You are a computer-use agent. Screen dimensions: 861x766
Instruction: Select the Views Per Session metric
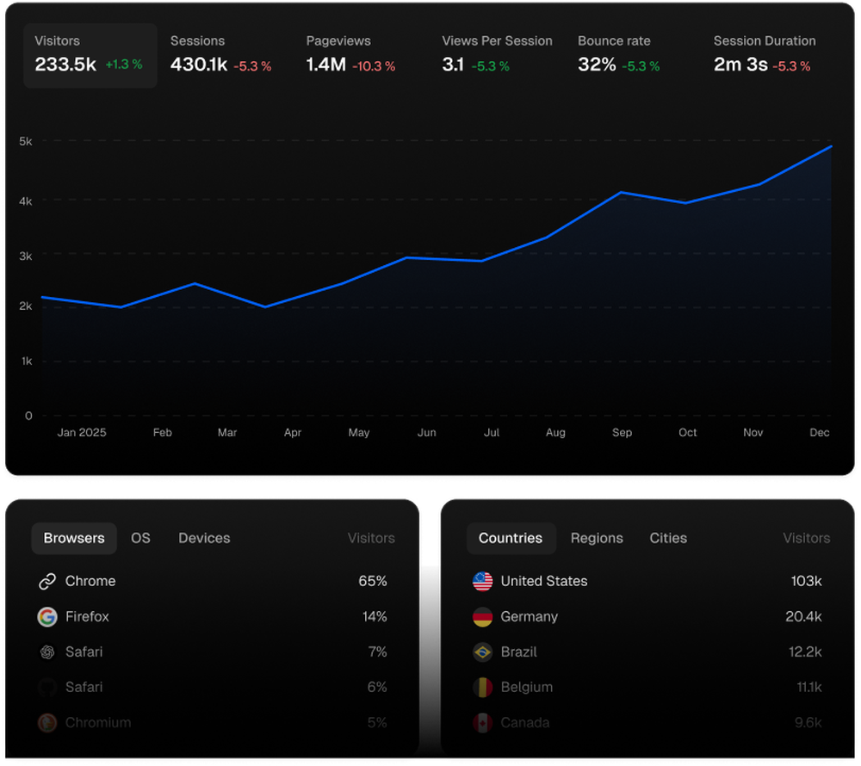point(497,55)
